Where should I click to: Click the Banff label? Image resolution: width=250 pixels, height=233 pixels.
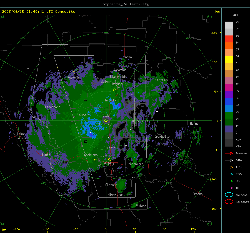click(46, 154)
